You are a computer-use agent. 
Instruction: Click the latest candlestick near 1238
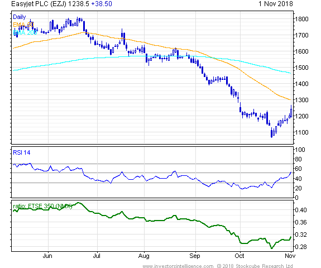[x=291, y=112]
